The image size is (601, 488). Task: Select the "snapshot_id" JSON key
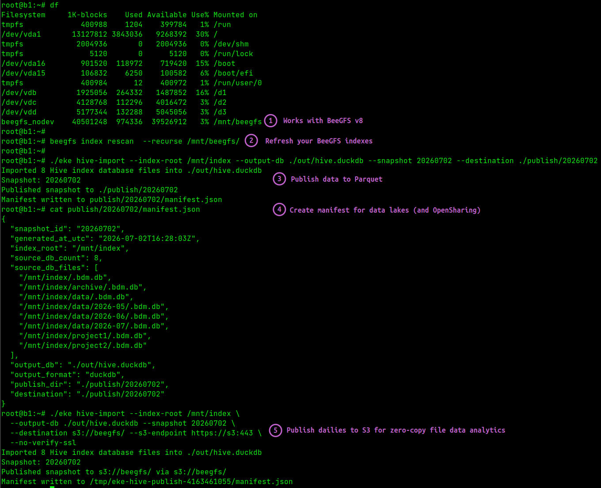(39, 229)
